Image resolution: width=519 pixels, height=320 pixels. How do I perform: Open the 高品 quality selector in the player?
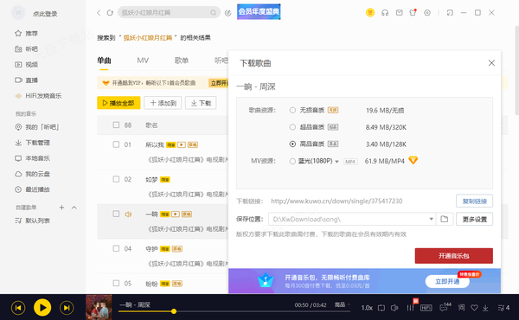point(342,304)
